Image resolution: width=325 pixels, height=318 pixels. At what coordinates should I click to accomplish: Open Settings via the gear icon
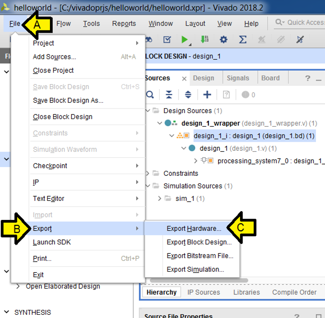(x=223, y=40)
